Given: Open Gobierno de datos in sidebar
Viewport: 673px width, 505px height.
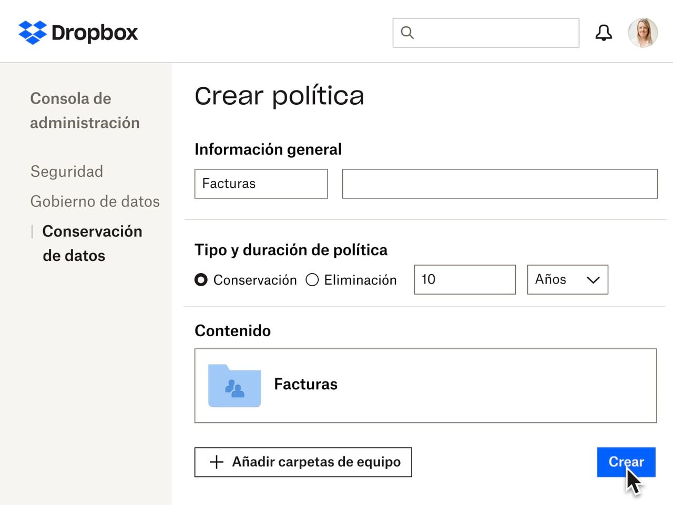Looking at the screenshot, I should [x=95, y=201].
